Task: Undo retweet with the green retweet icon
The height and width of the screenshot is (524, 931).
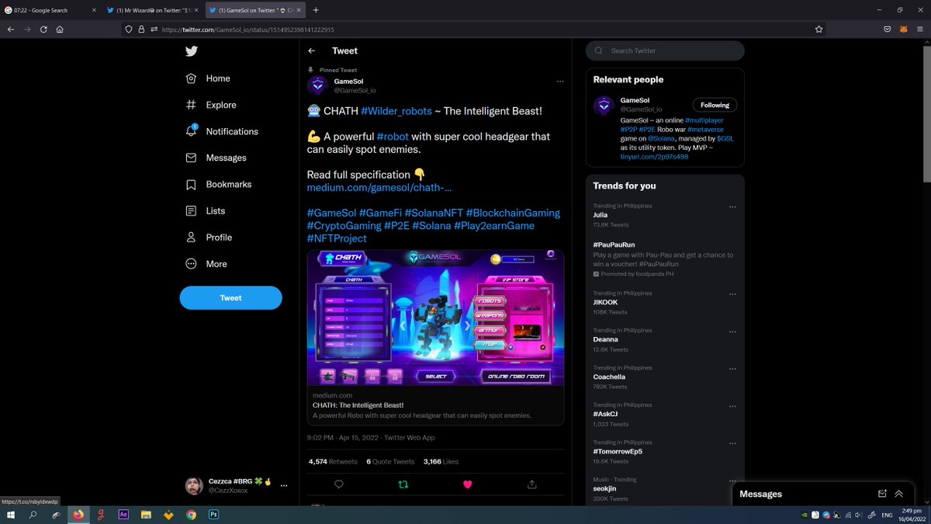Action: (403, 484)
